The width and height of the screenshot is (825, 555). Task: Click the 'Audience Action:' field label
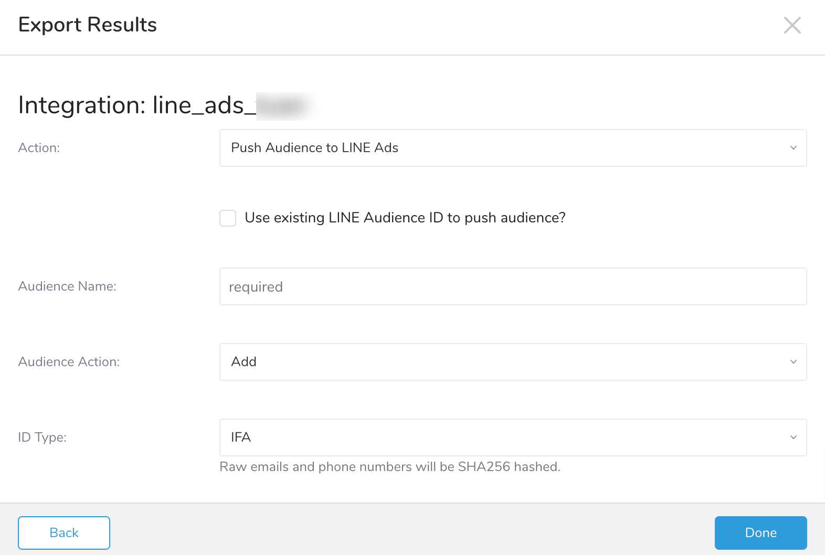coord(69,362)
